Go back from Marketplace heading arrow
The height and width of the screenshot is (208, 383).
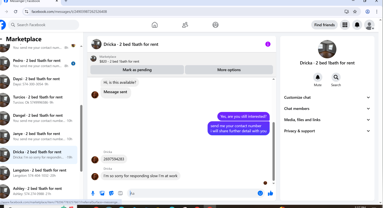coord(1,39)
